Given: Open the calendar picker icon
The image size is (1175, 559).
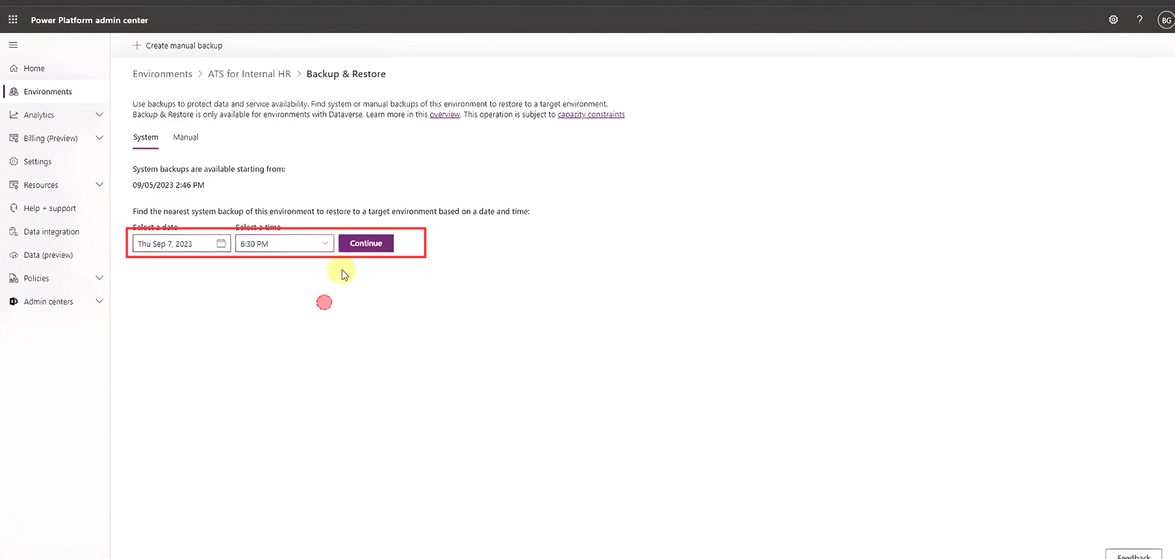Looking at the screenshot, I should point(221,243).
